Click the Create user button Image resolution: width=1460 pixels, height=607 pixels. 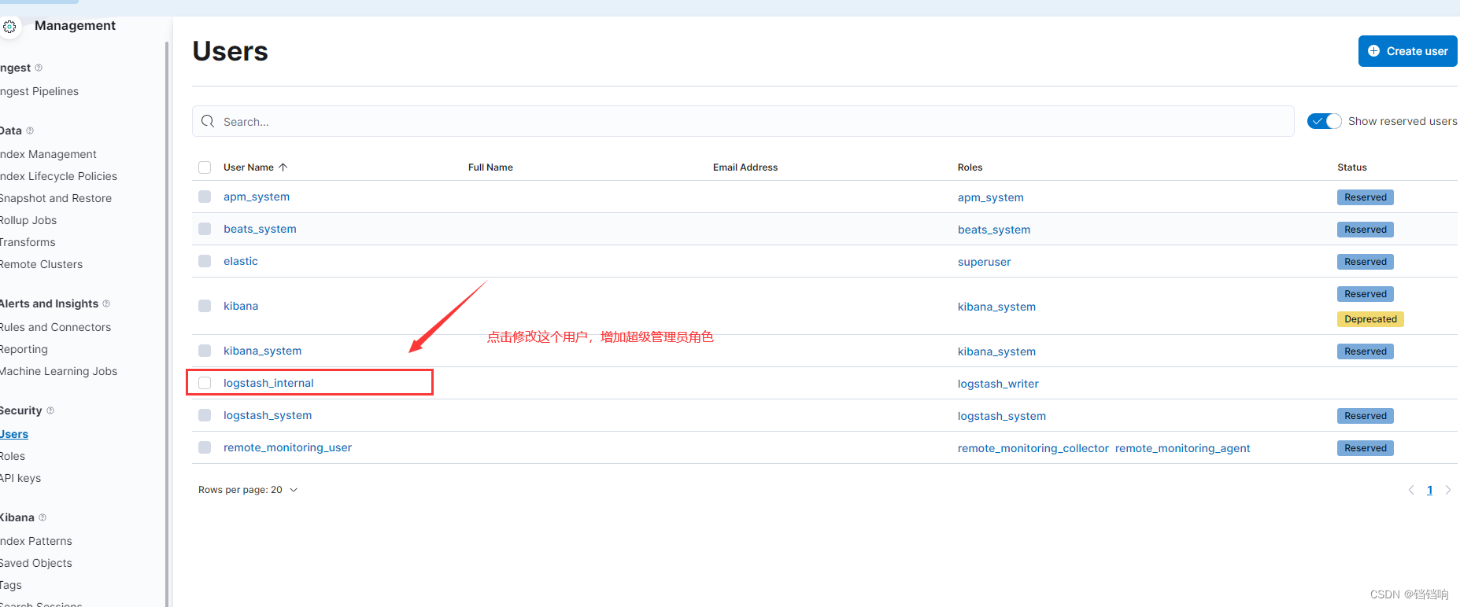[1407, 51]
